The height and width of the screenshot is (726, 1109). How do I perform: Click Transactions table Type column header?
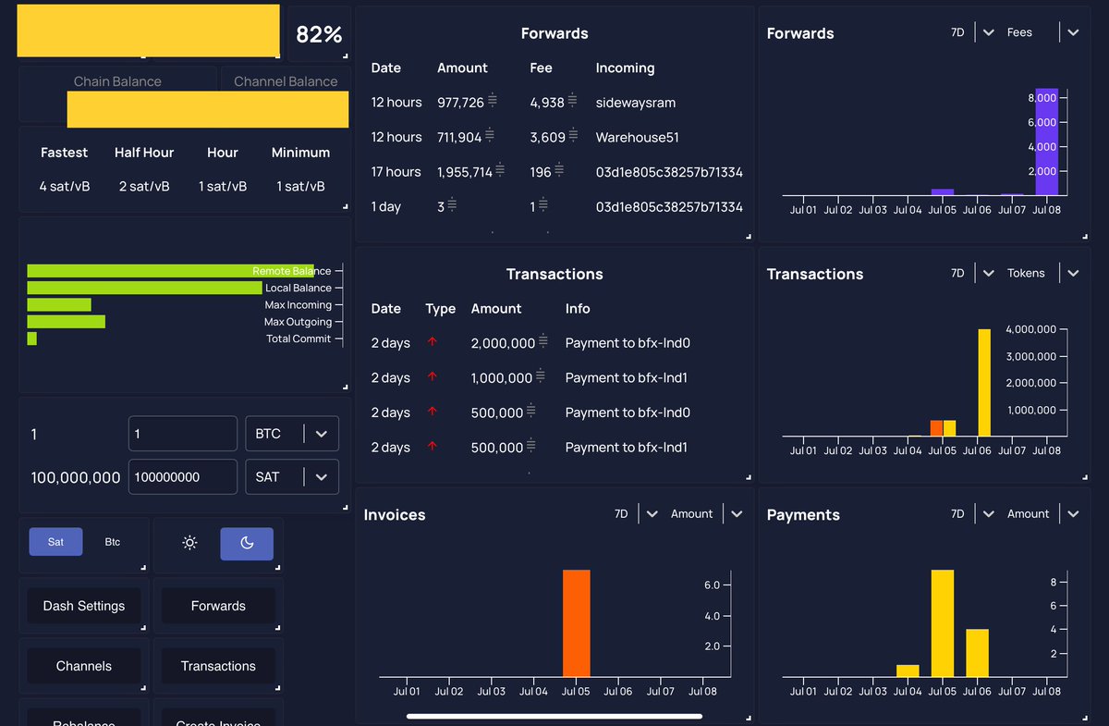(x=441, y=309)
